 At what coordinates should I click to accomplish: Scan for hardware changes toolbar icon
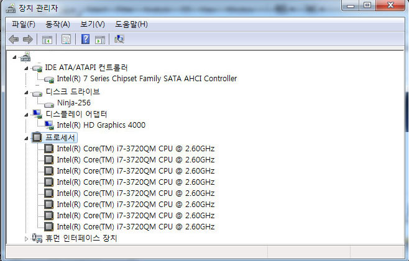(119, 39)
